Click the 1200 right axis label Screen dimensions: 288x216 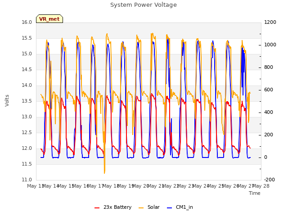[x=270, y=22]
